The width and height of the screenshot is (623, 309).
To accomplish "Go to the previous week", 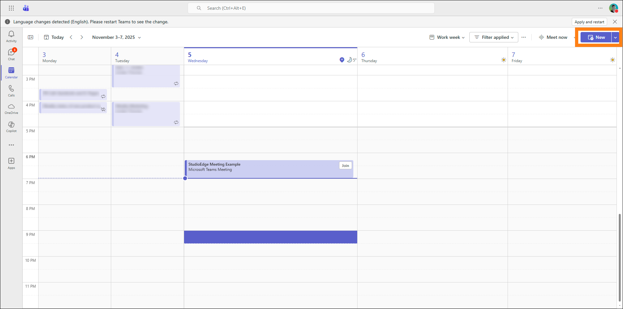I will click(71, 37).
